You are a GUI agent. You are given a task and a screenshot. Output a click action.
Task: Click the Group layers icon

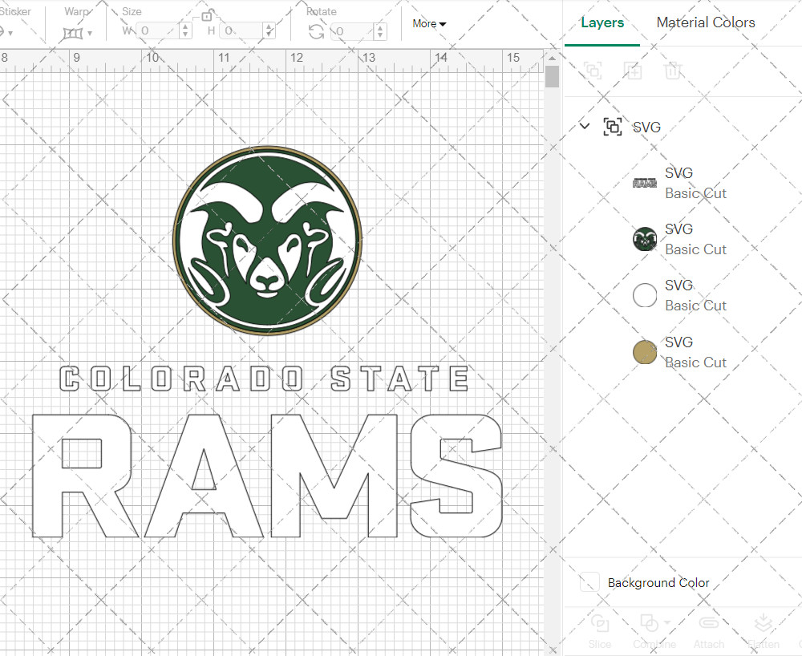(593, 70)
